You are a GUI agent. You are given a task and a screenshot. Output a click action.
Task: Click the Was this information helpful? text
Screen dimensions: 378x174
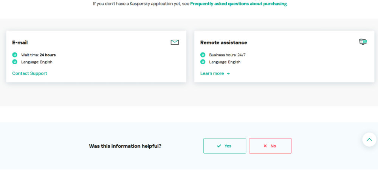(125, 146)
